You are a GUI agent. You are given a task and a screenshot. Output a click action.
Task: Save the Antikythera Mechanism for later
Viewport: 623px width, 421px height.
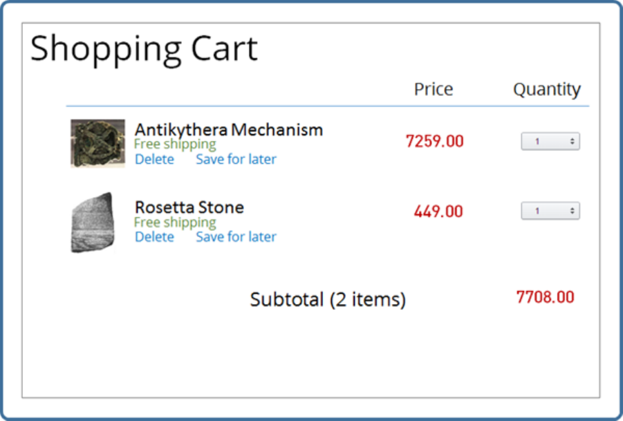coord(236,160)
